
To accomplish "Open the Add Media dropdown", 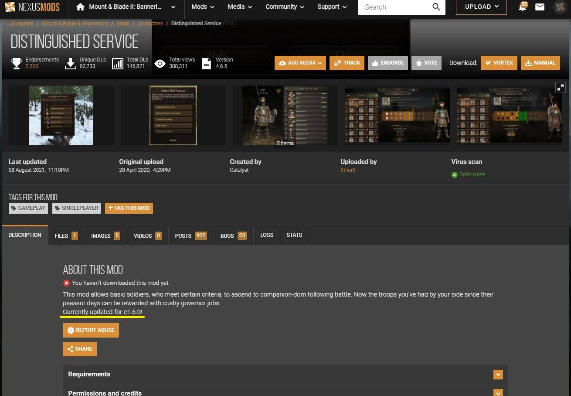I will (x=300, y=63).
